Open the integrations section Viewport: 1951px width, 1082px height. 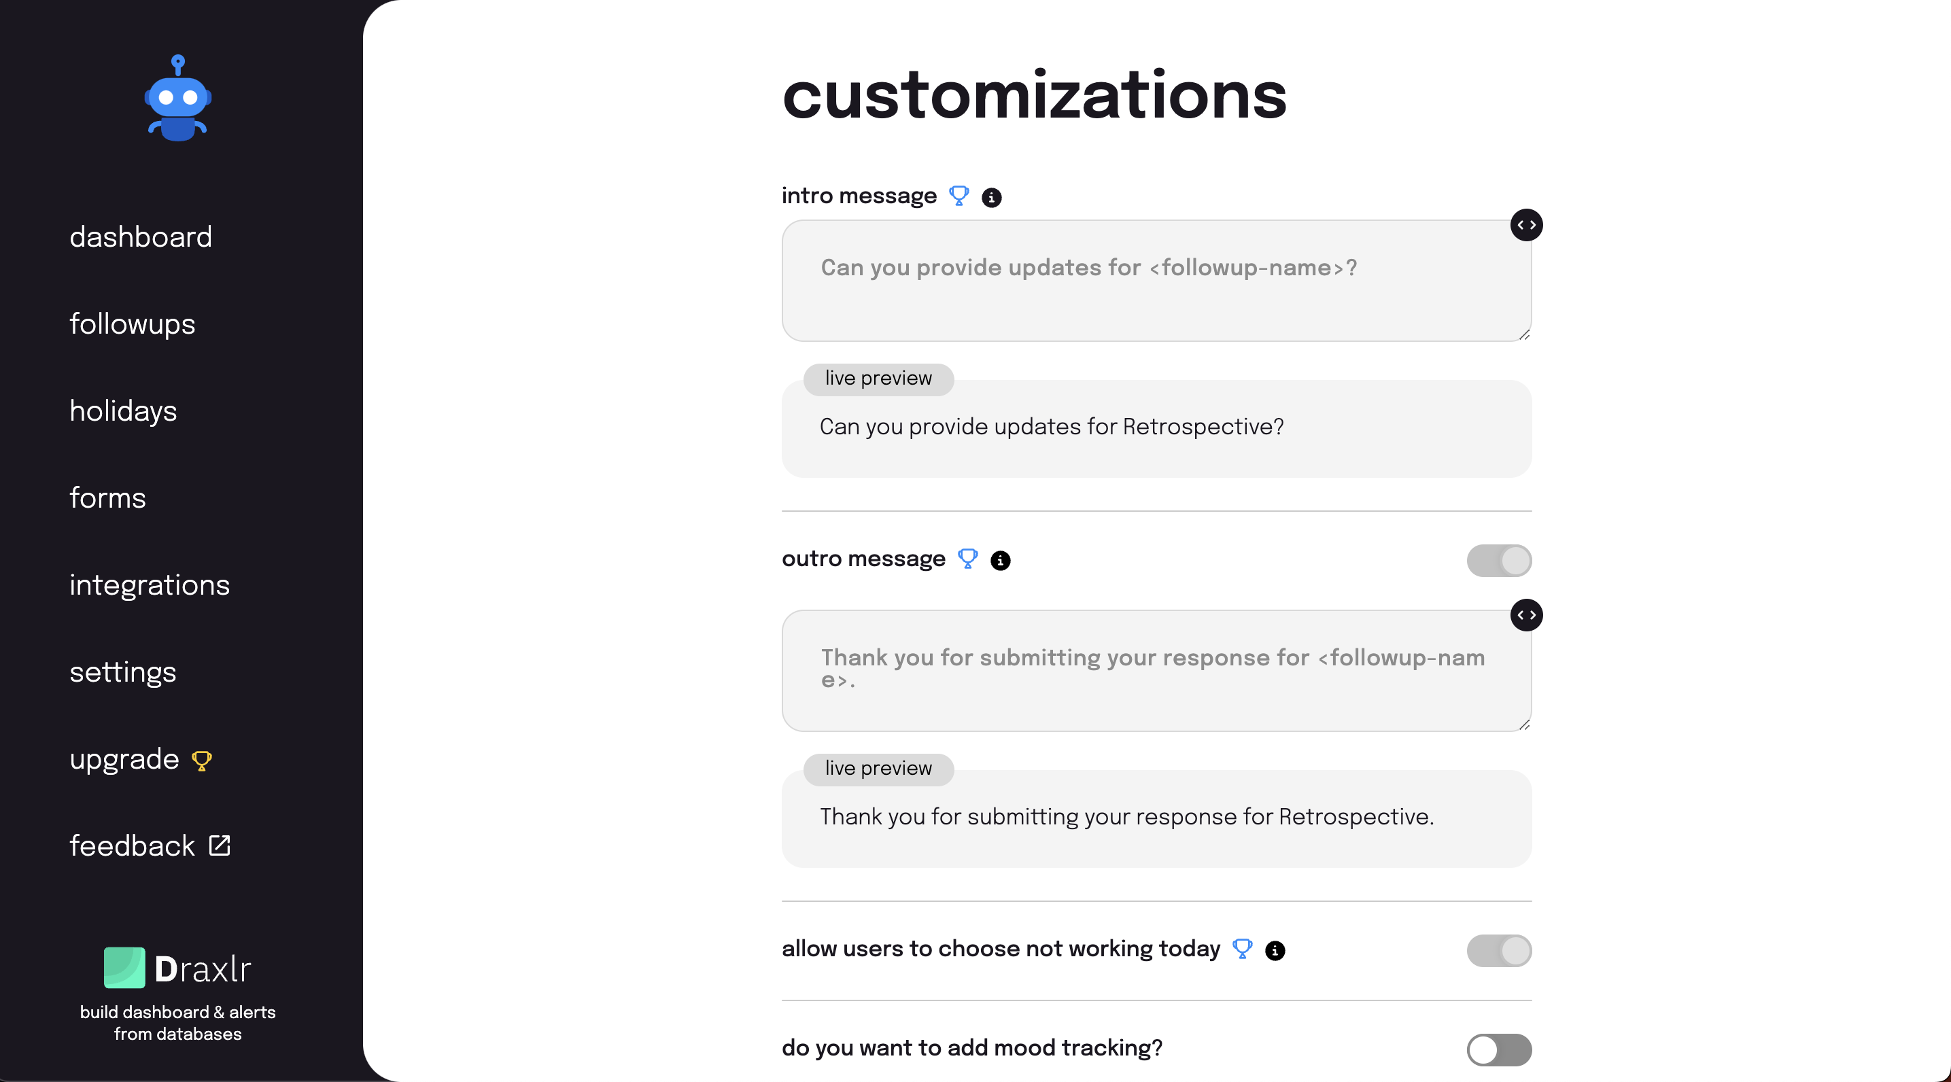[150, 585]
